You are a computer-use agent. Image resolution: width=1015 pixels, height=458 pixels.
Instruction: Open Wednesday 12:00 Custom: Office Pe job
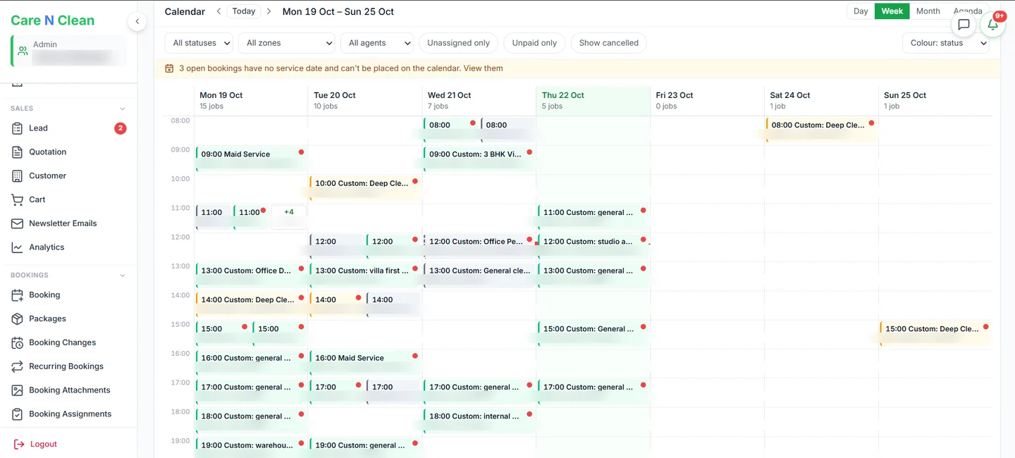tap(479, 245)
